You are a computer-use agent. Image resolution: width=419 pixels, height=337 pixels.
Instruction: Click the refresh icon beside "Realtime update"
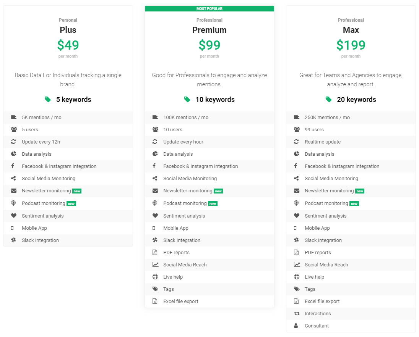pos(296,142)
